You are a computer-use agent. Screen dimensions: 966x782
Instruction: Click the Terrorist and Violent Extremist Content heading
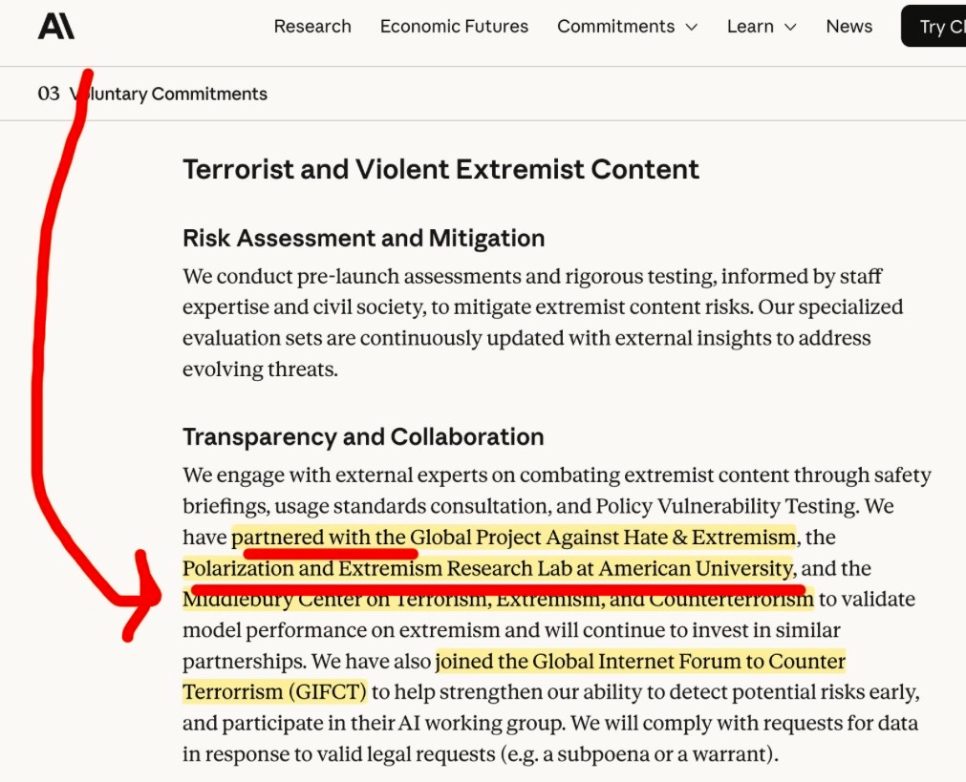tap(441, 169)
